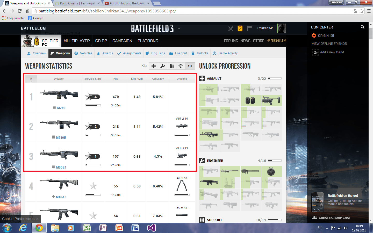This screenshot has width=373, height=233.
Task: Select the green tracked robot unlock under Engineer
Action: [230, 183]
